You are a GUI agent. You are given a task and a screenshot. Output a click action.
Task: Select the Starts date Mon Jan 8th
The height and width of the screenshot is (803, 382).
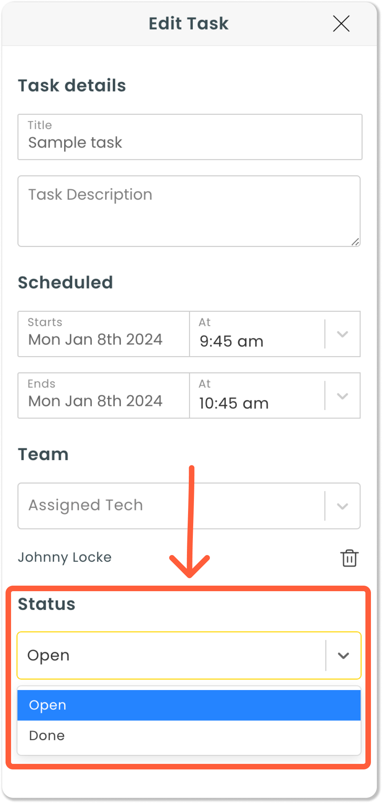[x=95, y=339]
